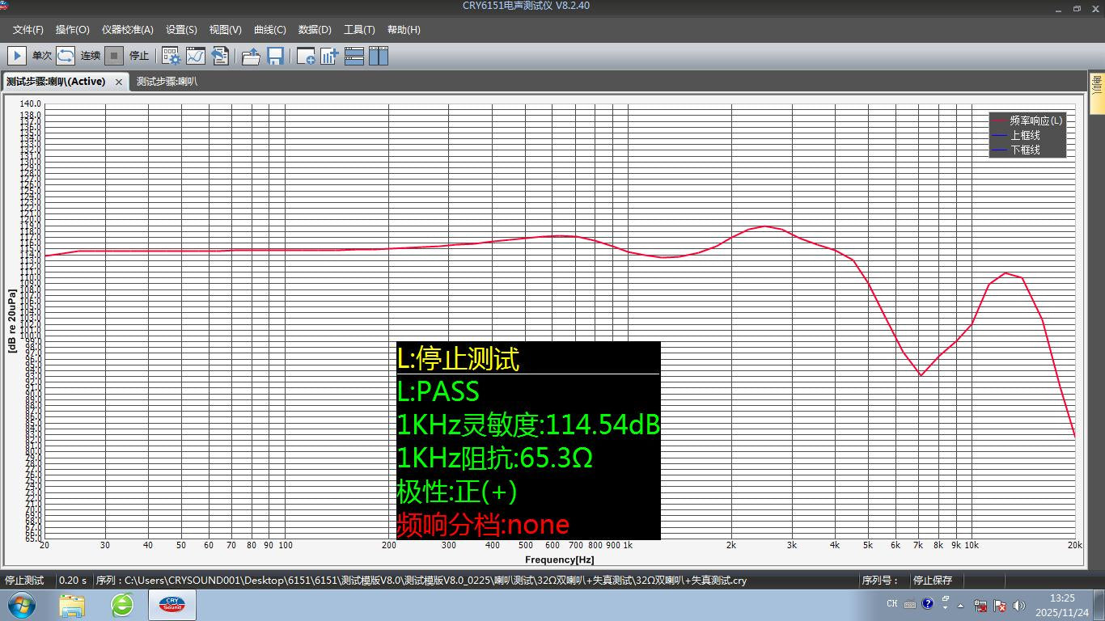This screenshot has height=621, width=1105.
Task: Open the 文件(F) menu
Action: point(28,30)
